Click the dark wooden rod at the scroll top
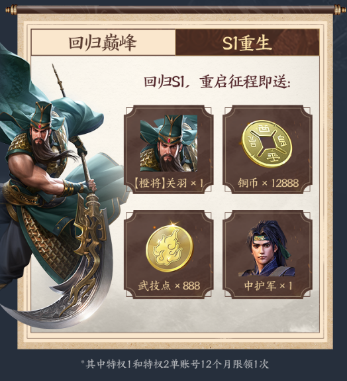This screenshot has height=381, width=347. [x=175, y=10]
